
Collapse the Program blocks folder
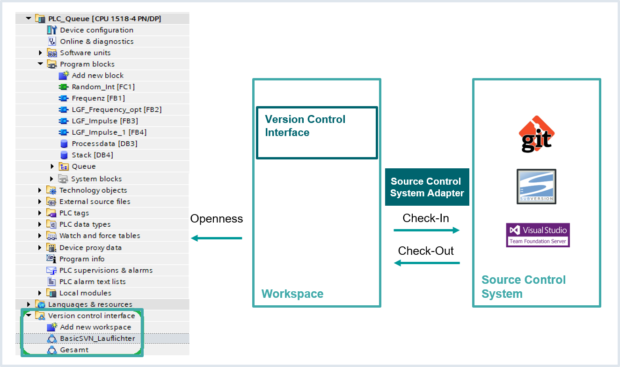[x=41, y=64]
